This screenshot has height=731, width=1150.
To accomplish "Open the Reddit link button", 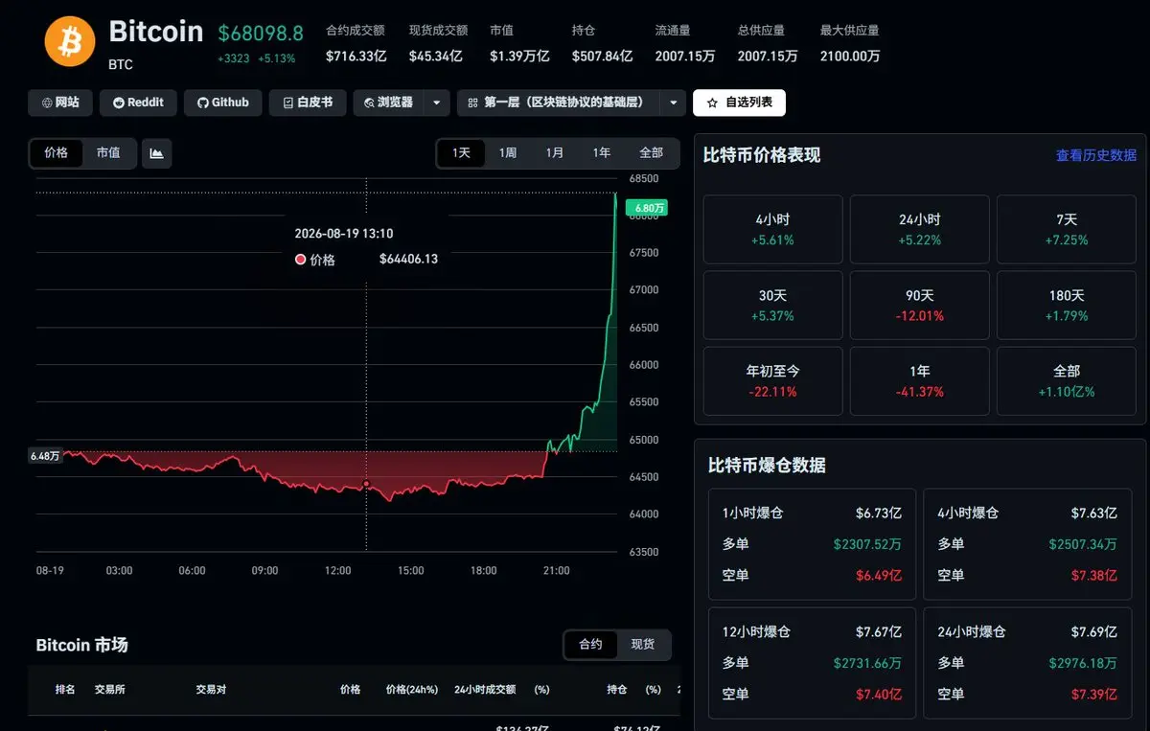I will pos(138,103).
